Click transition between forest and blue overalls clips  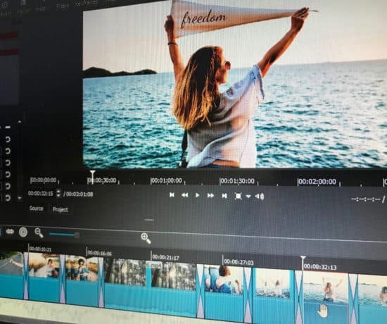click(200, 292)
